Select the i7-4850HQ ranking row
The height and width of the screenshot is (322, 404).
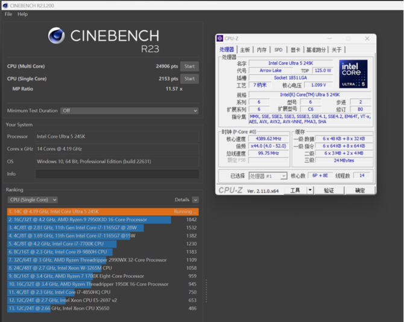click(x=103, y=292)
